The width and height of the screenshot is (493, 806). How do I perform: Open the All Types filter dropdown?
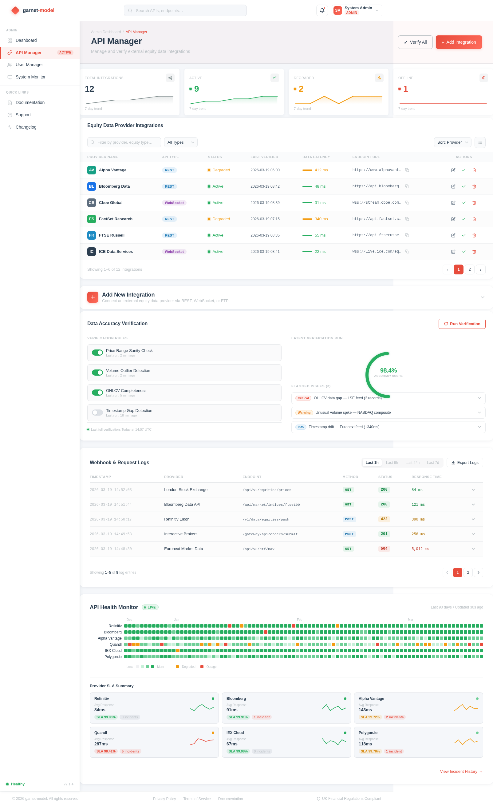[180, 142]
